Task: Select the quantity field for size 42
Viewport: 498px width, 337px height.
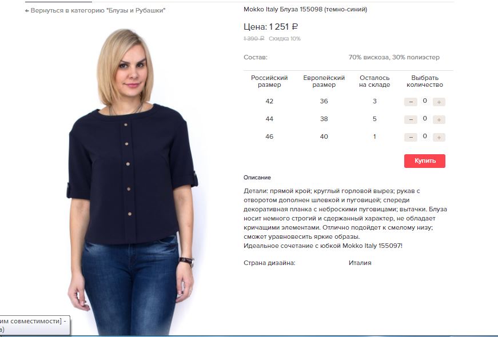Action: coord(425,101)
